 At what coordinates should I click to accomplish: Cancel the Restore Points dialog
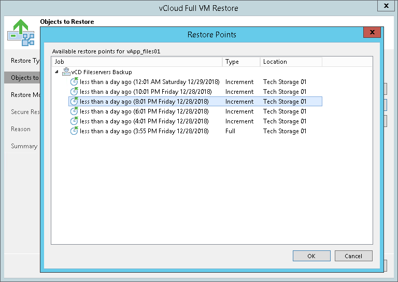(x=353, y=256)
